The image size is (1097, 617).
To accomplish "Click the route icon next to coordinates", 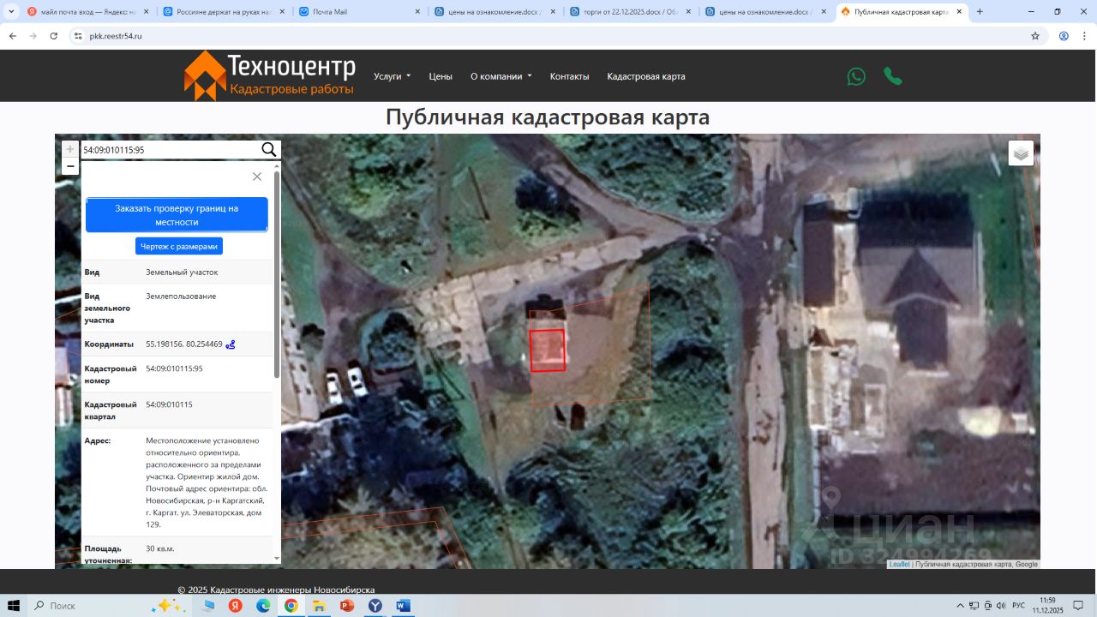I will click(x=231, y=344).
